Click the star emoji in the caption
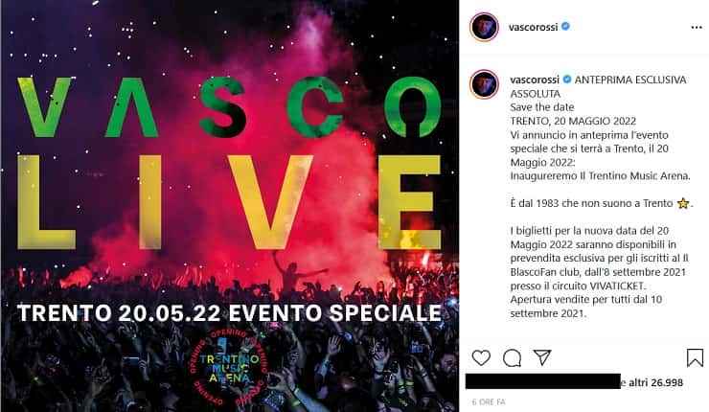709x412 pixels. pos(683,203)
